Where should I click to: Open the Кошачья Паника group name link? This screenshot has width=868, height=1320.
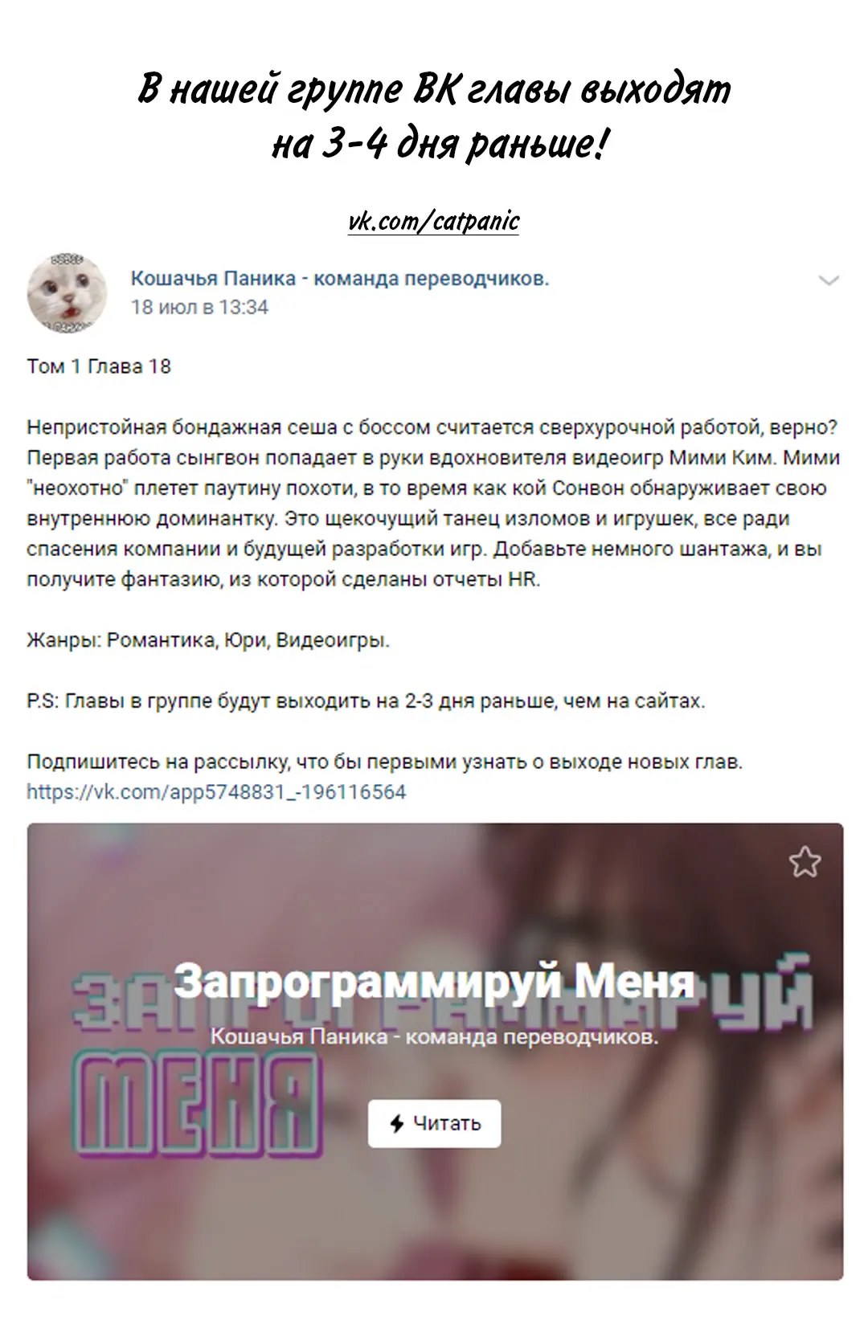tap(340, 279)
